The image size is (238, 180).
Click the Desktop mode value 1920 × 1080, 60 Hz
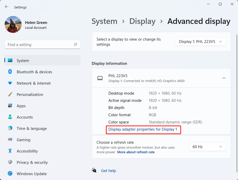point(165,93)
